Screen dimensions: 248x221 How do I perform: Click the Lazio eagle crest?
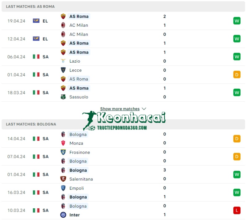click(x=63, y=61)
